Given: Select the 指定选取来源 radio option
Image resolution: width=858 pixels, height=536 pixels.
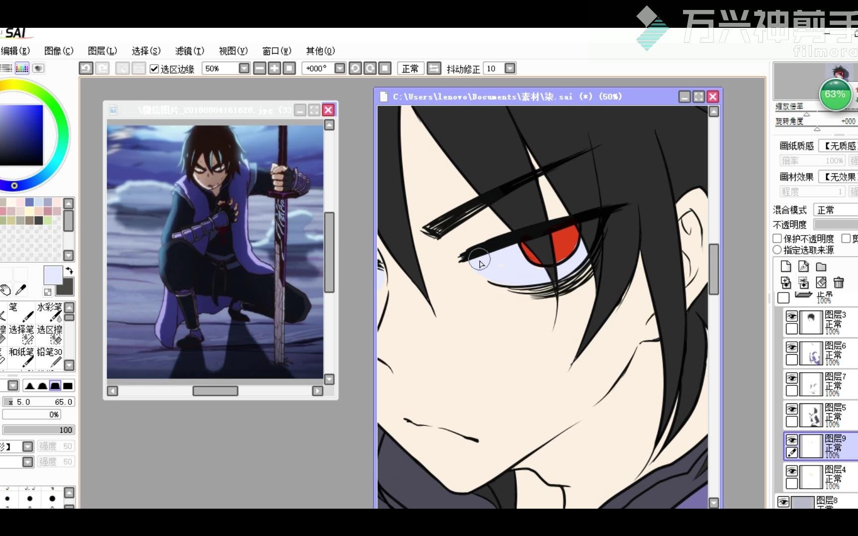Looking at the screenshot, I should tap(777, 250).
